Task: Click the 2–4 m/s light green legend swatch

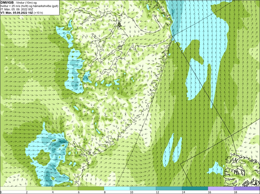Action: click(39, 188)
